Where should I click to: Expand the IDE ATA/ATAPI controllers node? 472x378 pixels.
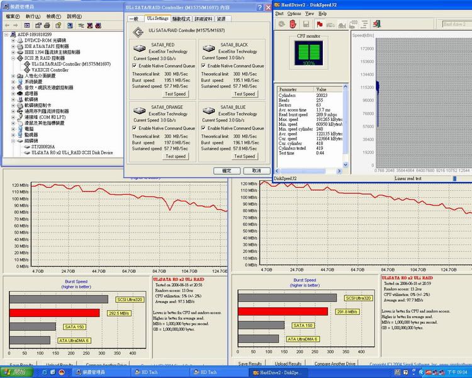click(13, 47)
